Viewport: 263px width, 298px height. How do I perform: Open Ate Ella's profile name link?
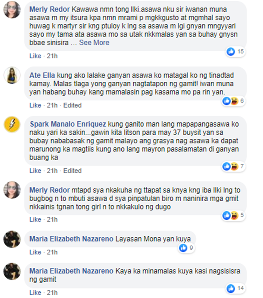click(42, 75)
